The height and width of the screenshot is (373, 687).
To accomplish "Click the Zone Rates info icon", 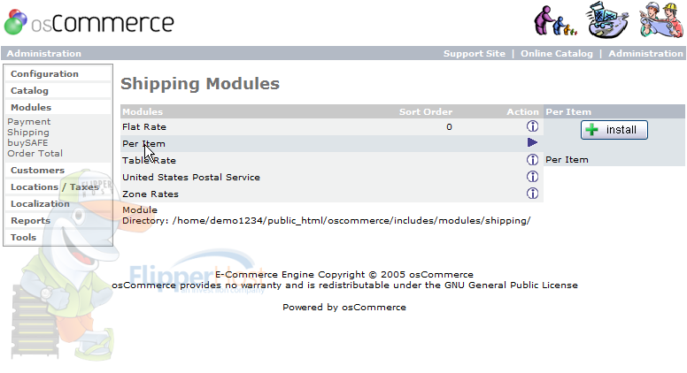I will coord(532,194).
